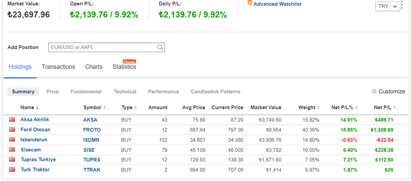
Task: Open the Charts tab
Action: (94, 67)
